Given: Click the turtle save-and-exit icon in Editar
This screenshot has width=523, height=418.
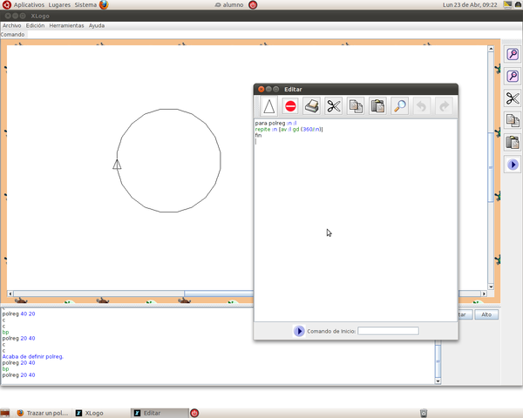Looking at the screenshot, I should (268, 106).
